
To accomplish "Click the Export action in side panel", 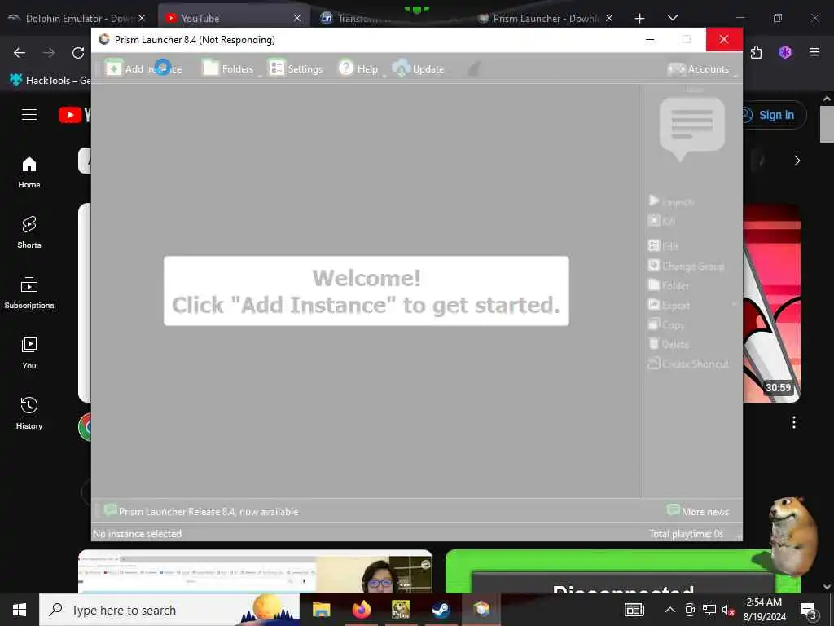I will (x=669, y=305).
